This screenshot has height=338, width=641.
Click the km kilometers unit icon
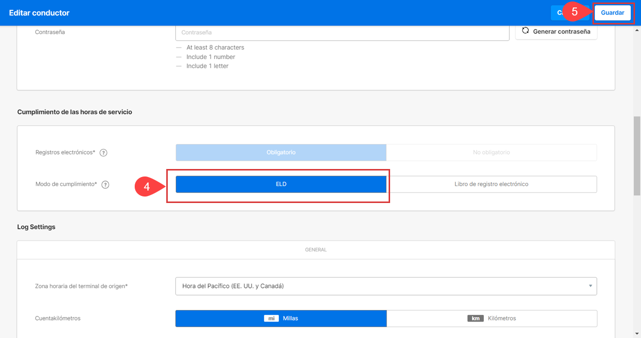tap(475, 318)
